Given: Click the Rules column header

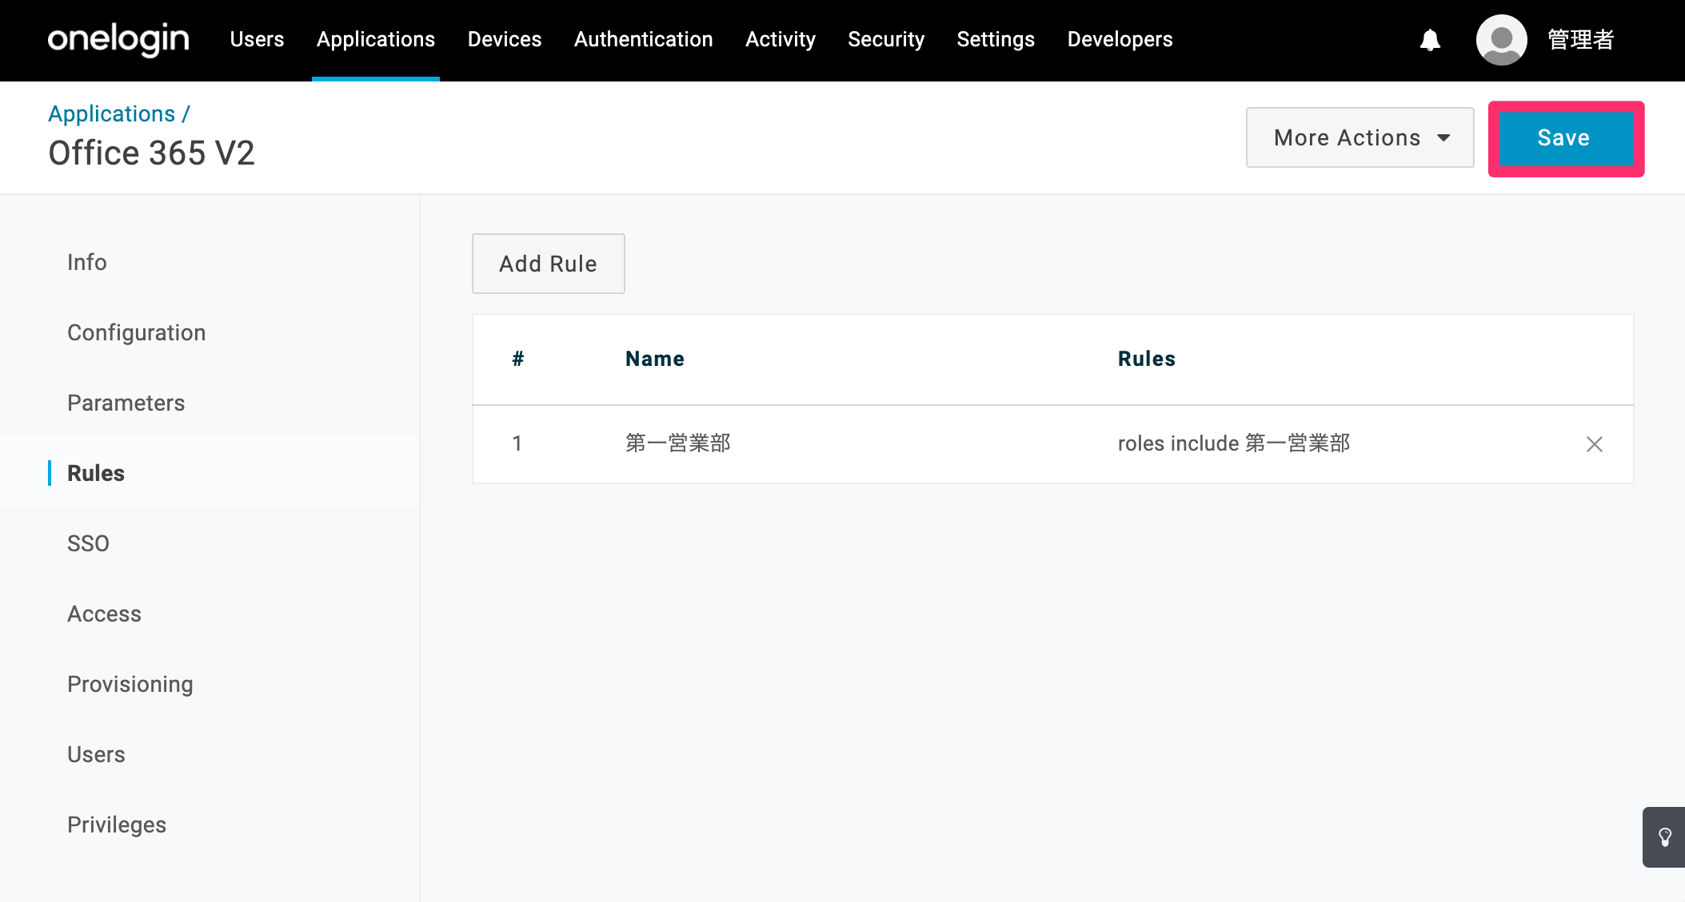Looking at the screenshot, I should tap(1147, 359).
